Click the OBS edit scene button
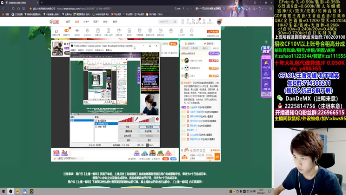 tap(128, 131)
